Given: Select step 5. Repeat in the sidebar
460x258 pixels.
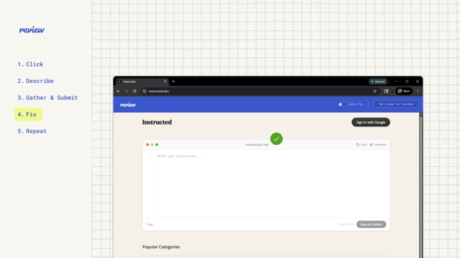Looking at the screenshot, I should (x=32, y=131).
